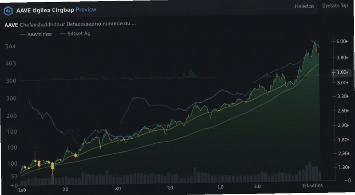Toggle the AAA's:rize green legend series
The height and width of the screenshot is (195, 355).
36,34
